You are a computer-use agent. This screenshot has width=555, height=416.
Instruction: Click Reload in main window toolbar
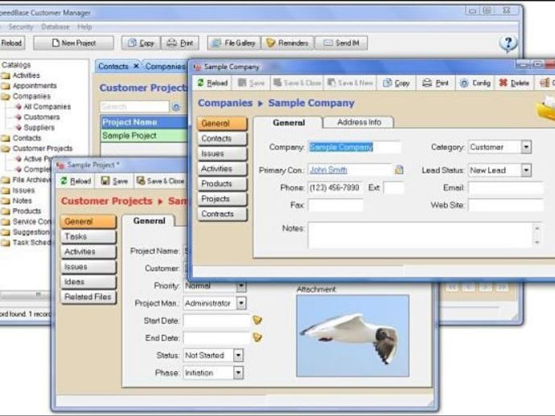(11, 43)
